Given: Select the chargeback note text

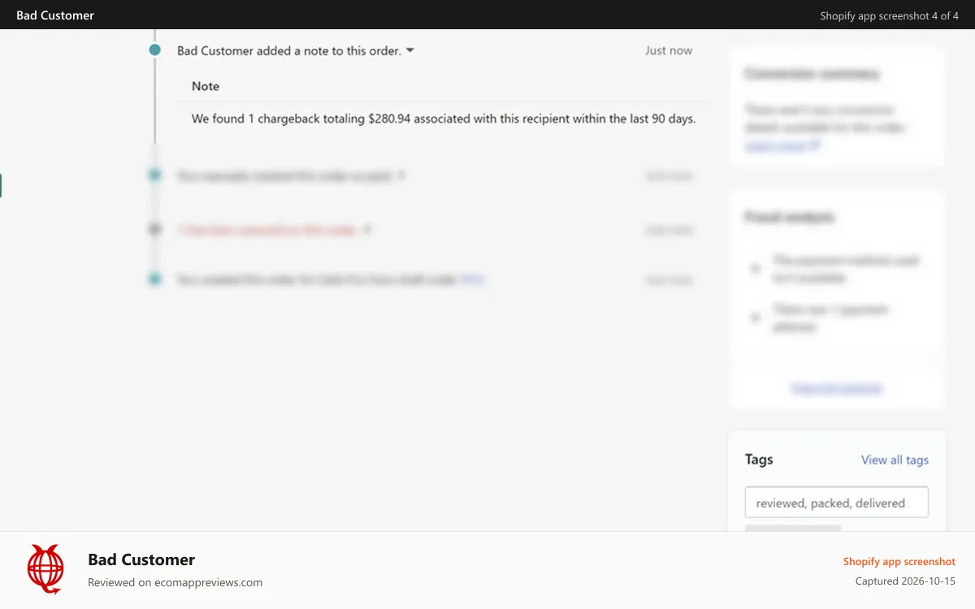Looking at the screenshot, I should pyautogui.click(x=444, y=119).
